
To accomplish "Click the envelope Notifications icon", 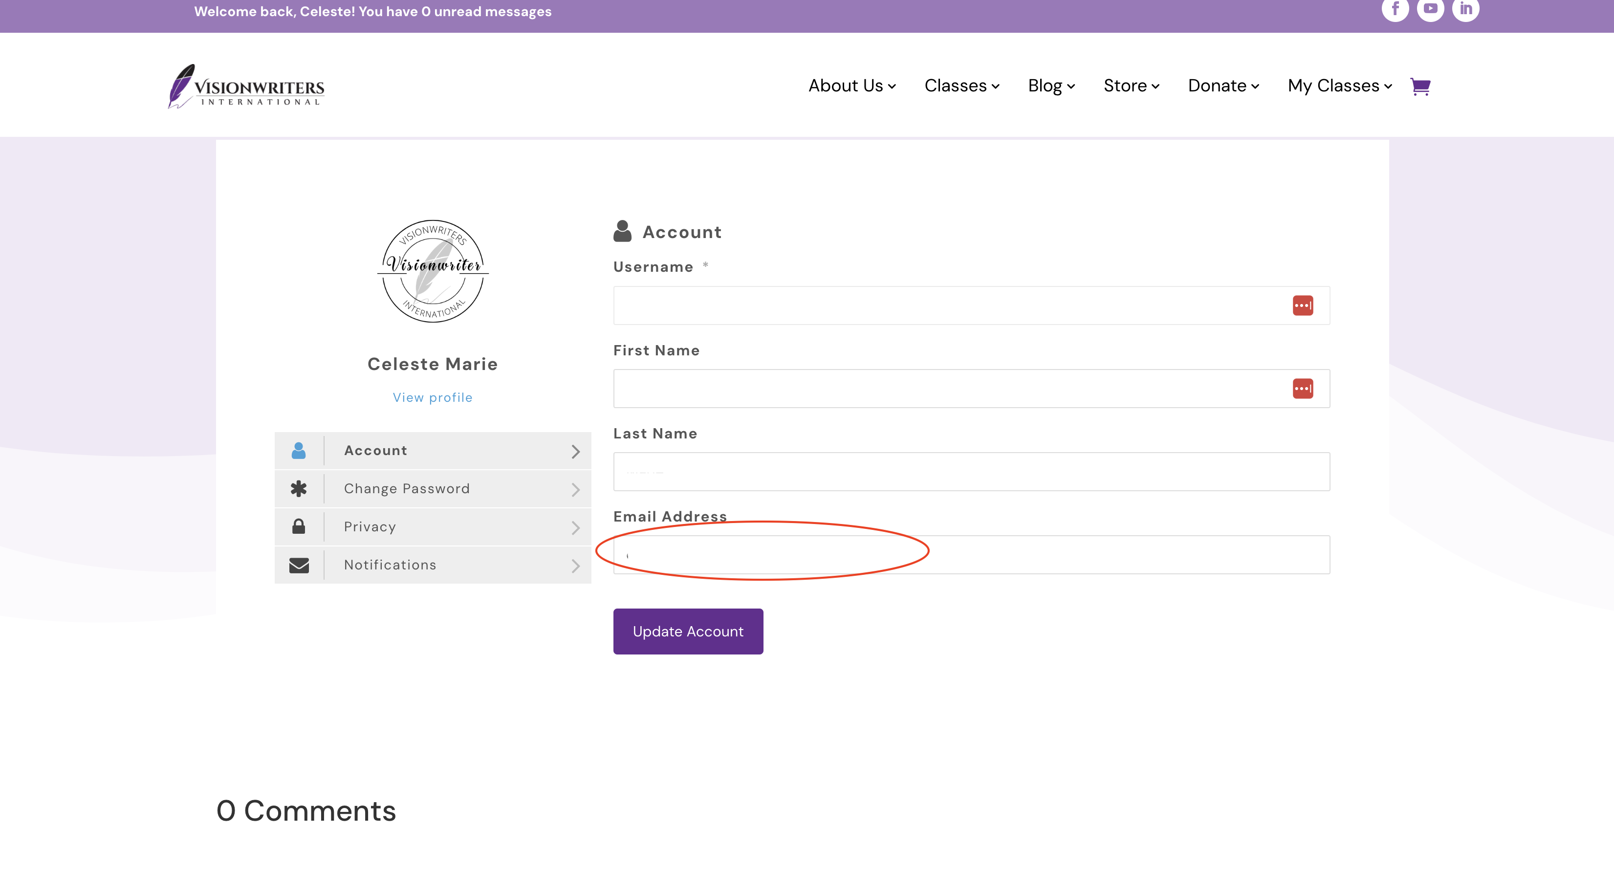I will 299,565.
